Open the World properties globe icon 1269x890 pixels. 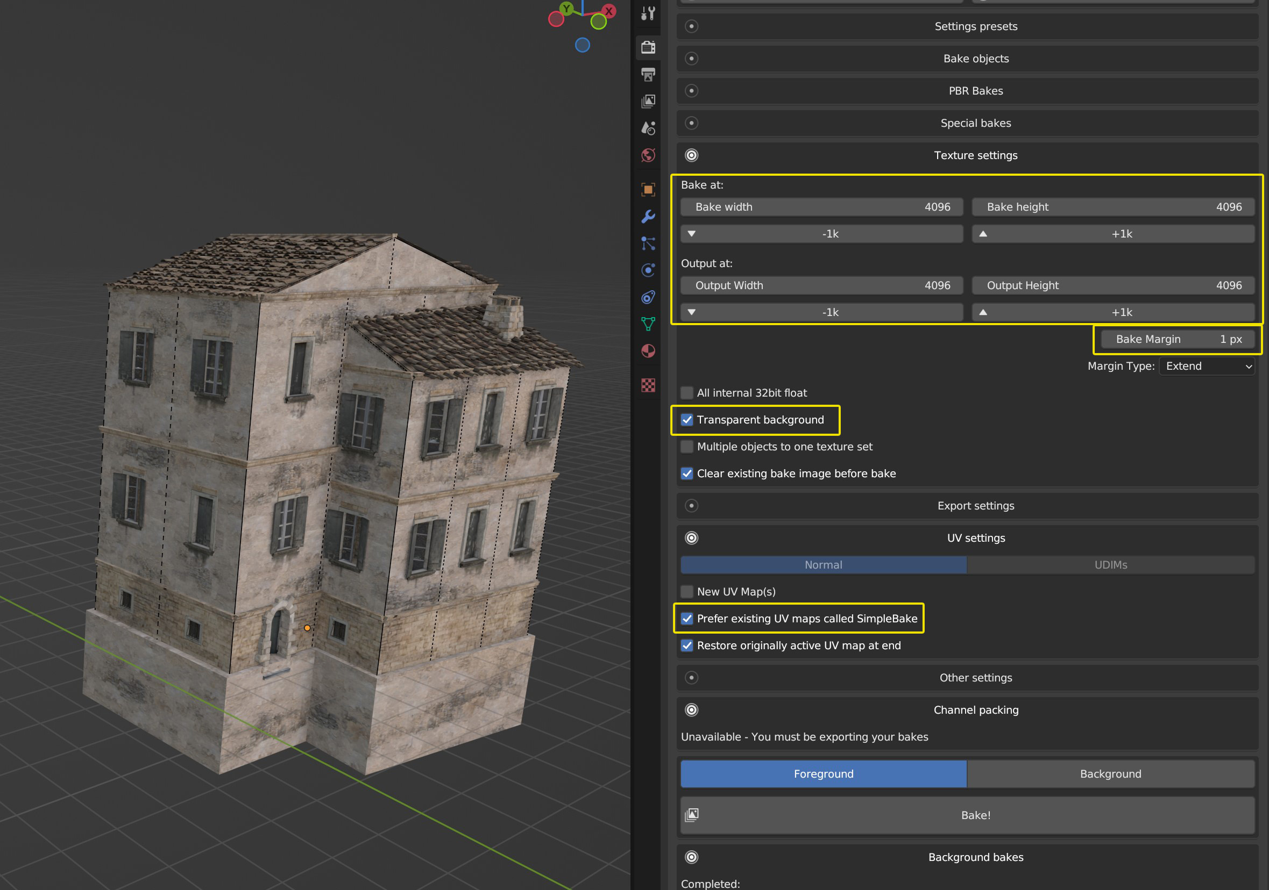[x=648, y=155]
